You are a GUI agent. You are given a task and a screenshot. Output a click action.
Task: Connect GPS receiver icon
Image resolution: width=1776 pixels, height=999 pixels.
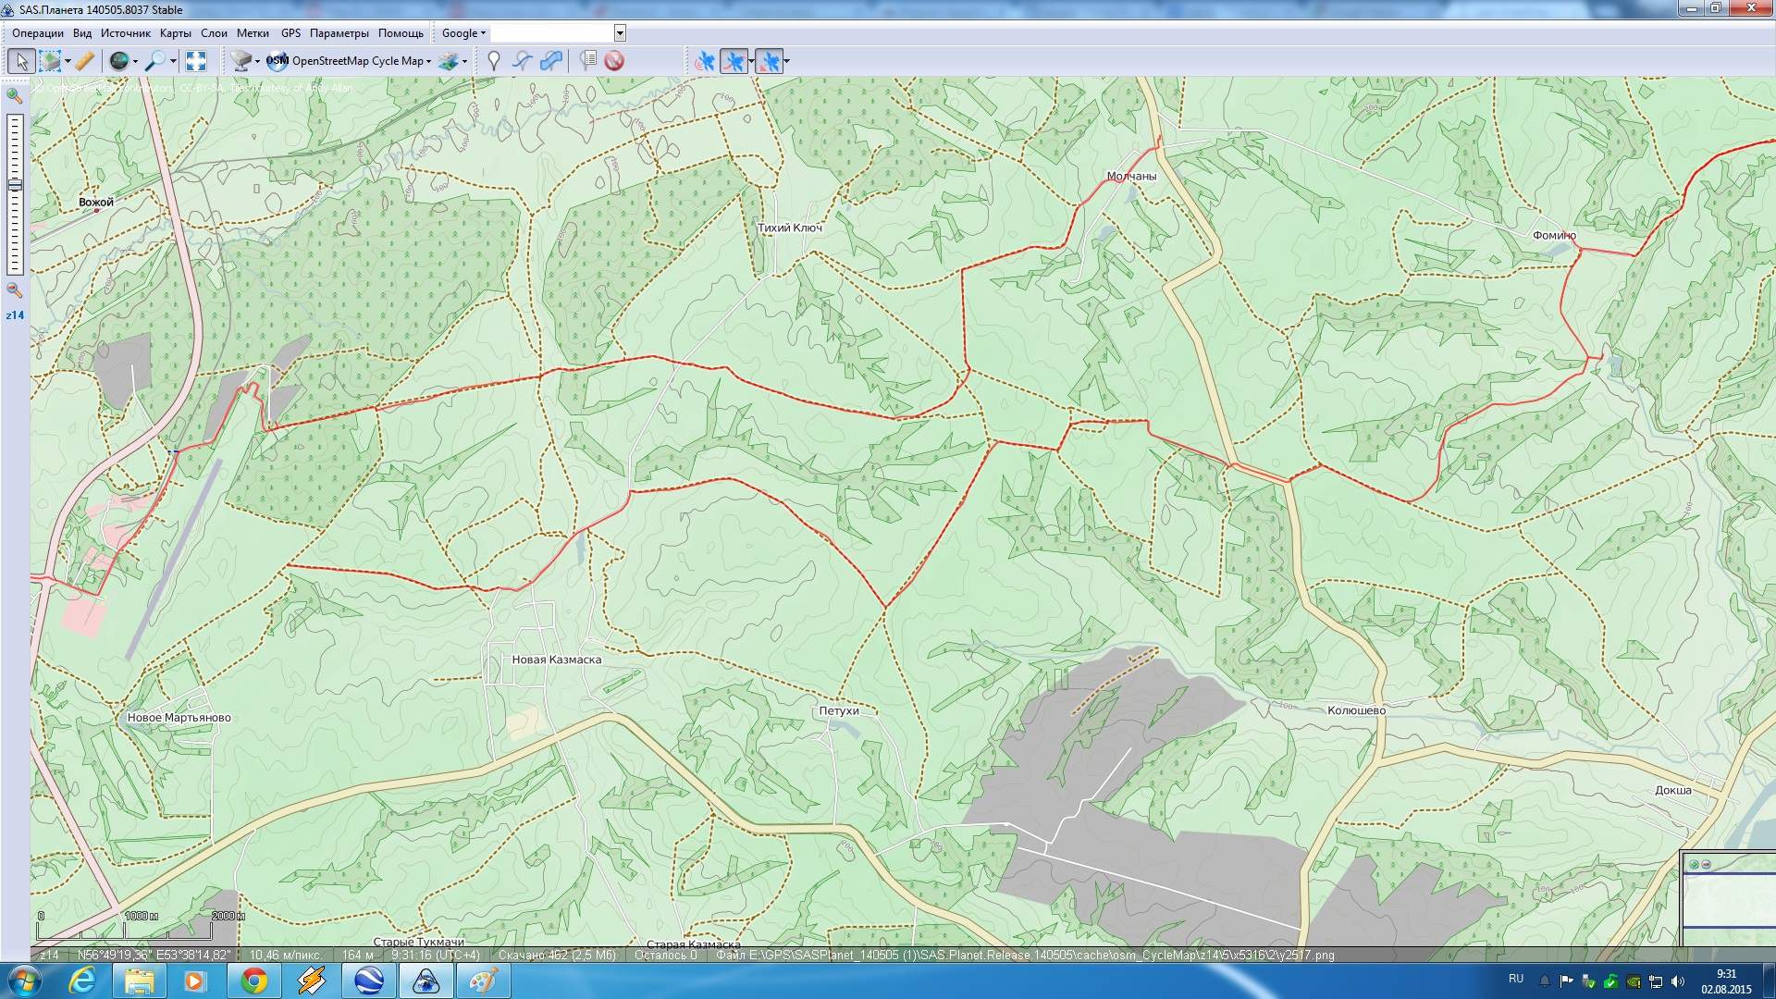pos(705,61)
